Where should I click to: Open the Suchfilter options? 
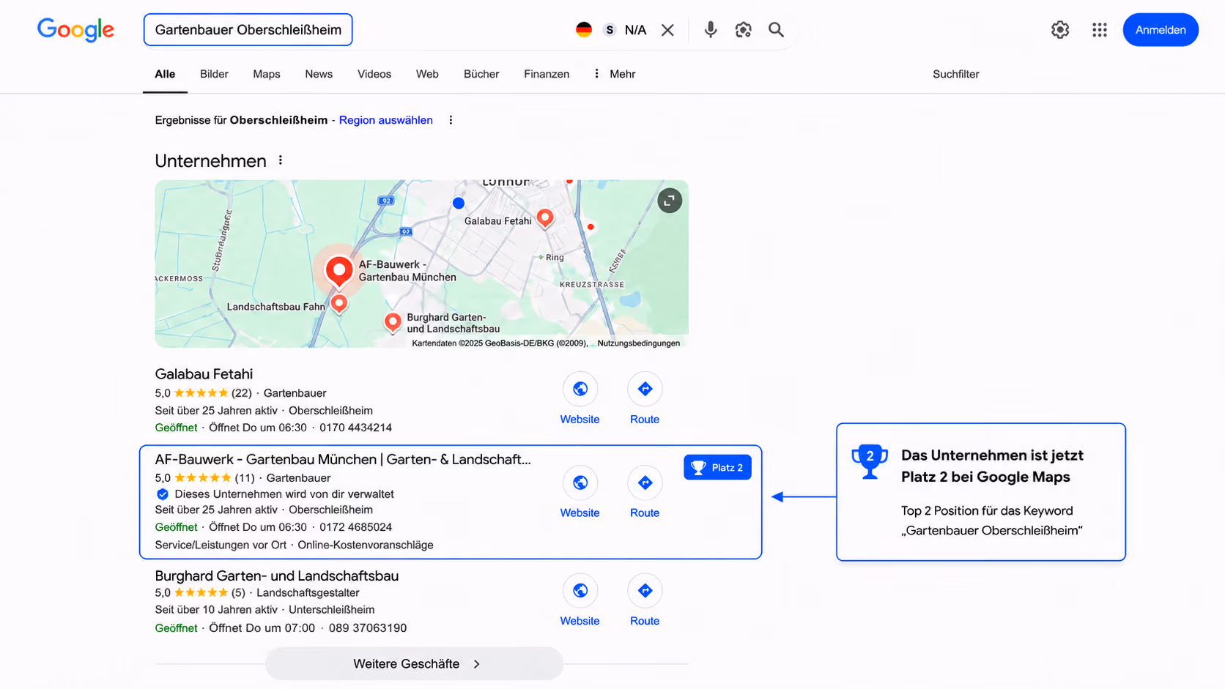(955, 74)
